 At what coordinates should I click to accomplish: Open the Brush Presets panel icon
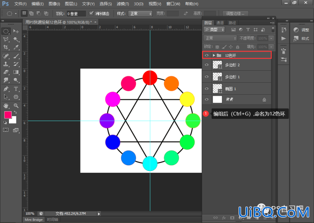[284, 51]
